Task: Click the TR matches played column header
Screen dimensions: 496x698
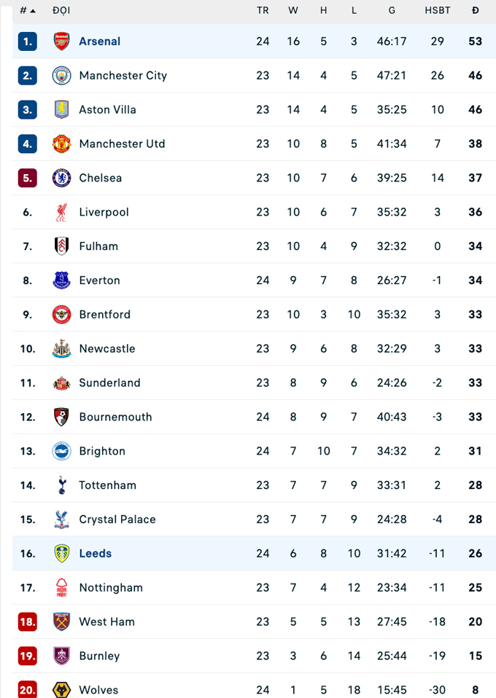Action: click(x=263, y=10)
